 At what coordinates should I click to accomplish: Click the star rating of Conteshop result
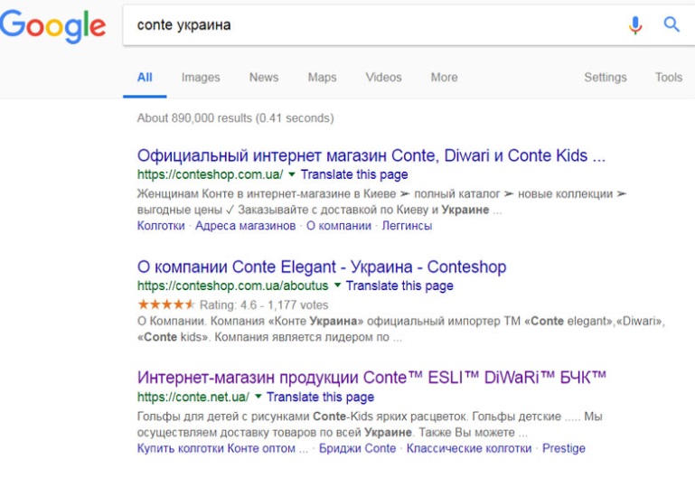pos(165,305)
